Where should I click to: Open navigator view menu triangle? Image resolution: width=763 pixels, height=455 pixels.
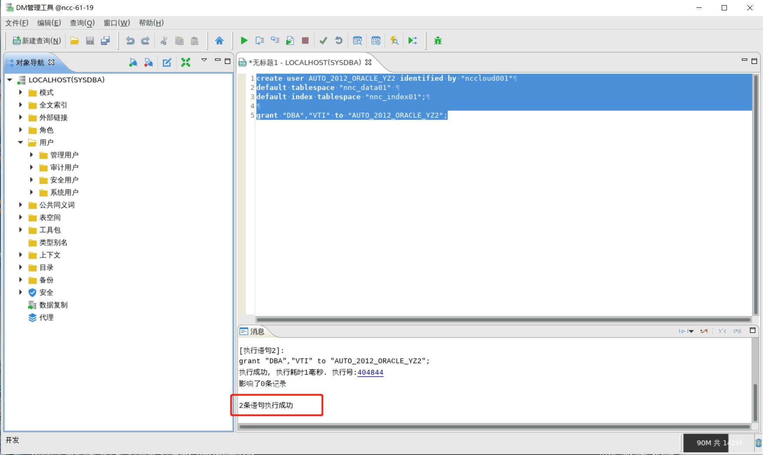pyautogui.click(x=204, y=60)
